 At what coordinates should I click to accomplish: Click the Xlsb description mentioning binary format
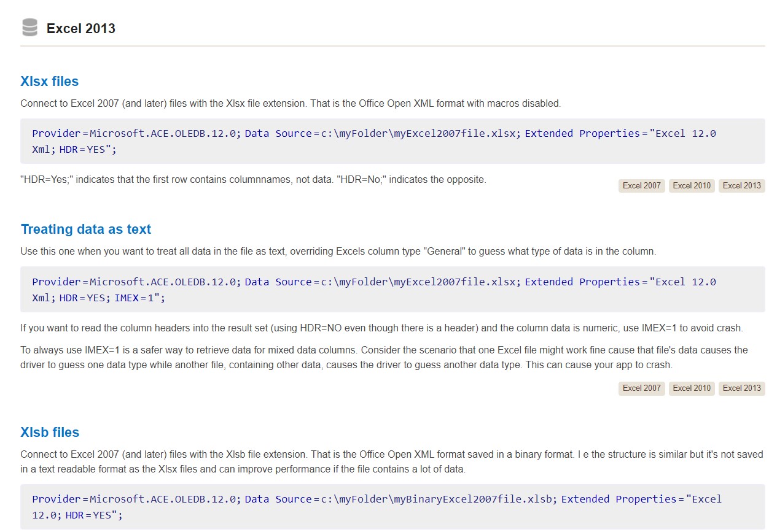(392, 462)
